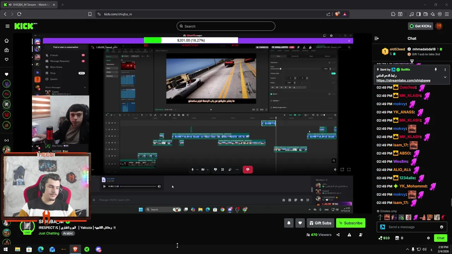Image resolution: width=452 pixels, height=254 pixels.
Task: Go back using the browser back arrow
Action: (5, 14)
